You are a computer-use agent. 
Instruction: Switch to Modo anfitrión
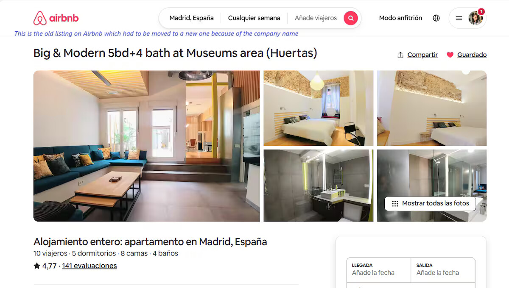(x=400, y=18)
